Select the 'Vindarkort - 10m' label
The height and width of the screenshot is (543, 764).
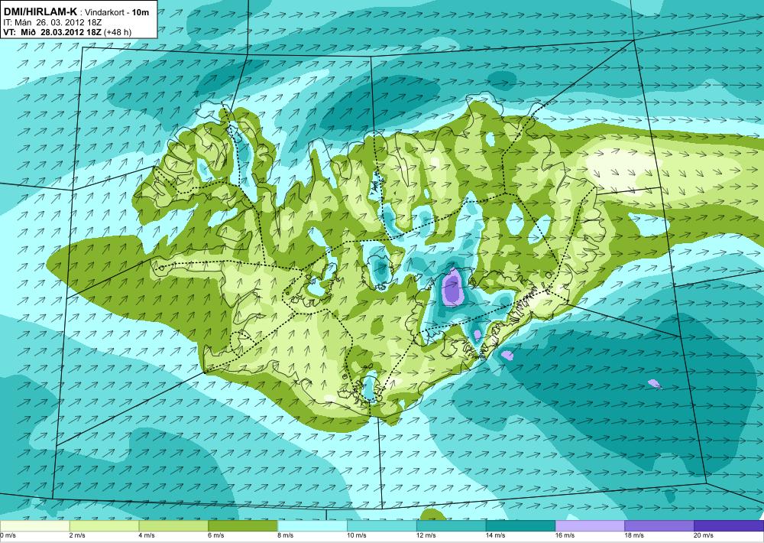(x=116, y=13)
